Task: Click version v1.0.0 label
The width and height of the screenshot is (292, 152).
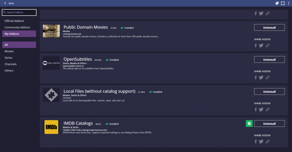Action: pyautogui.click(x=113, y=28)
